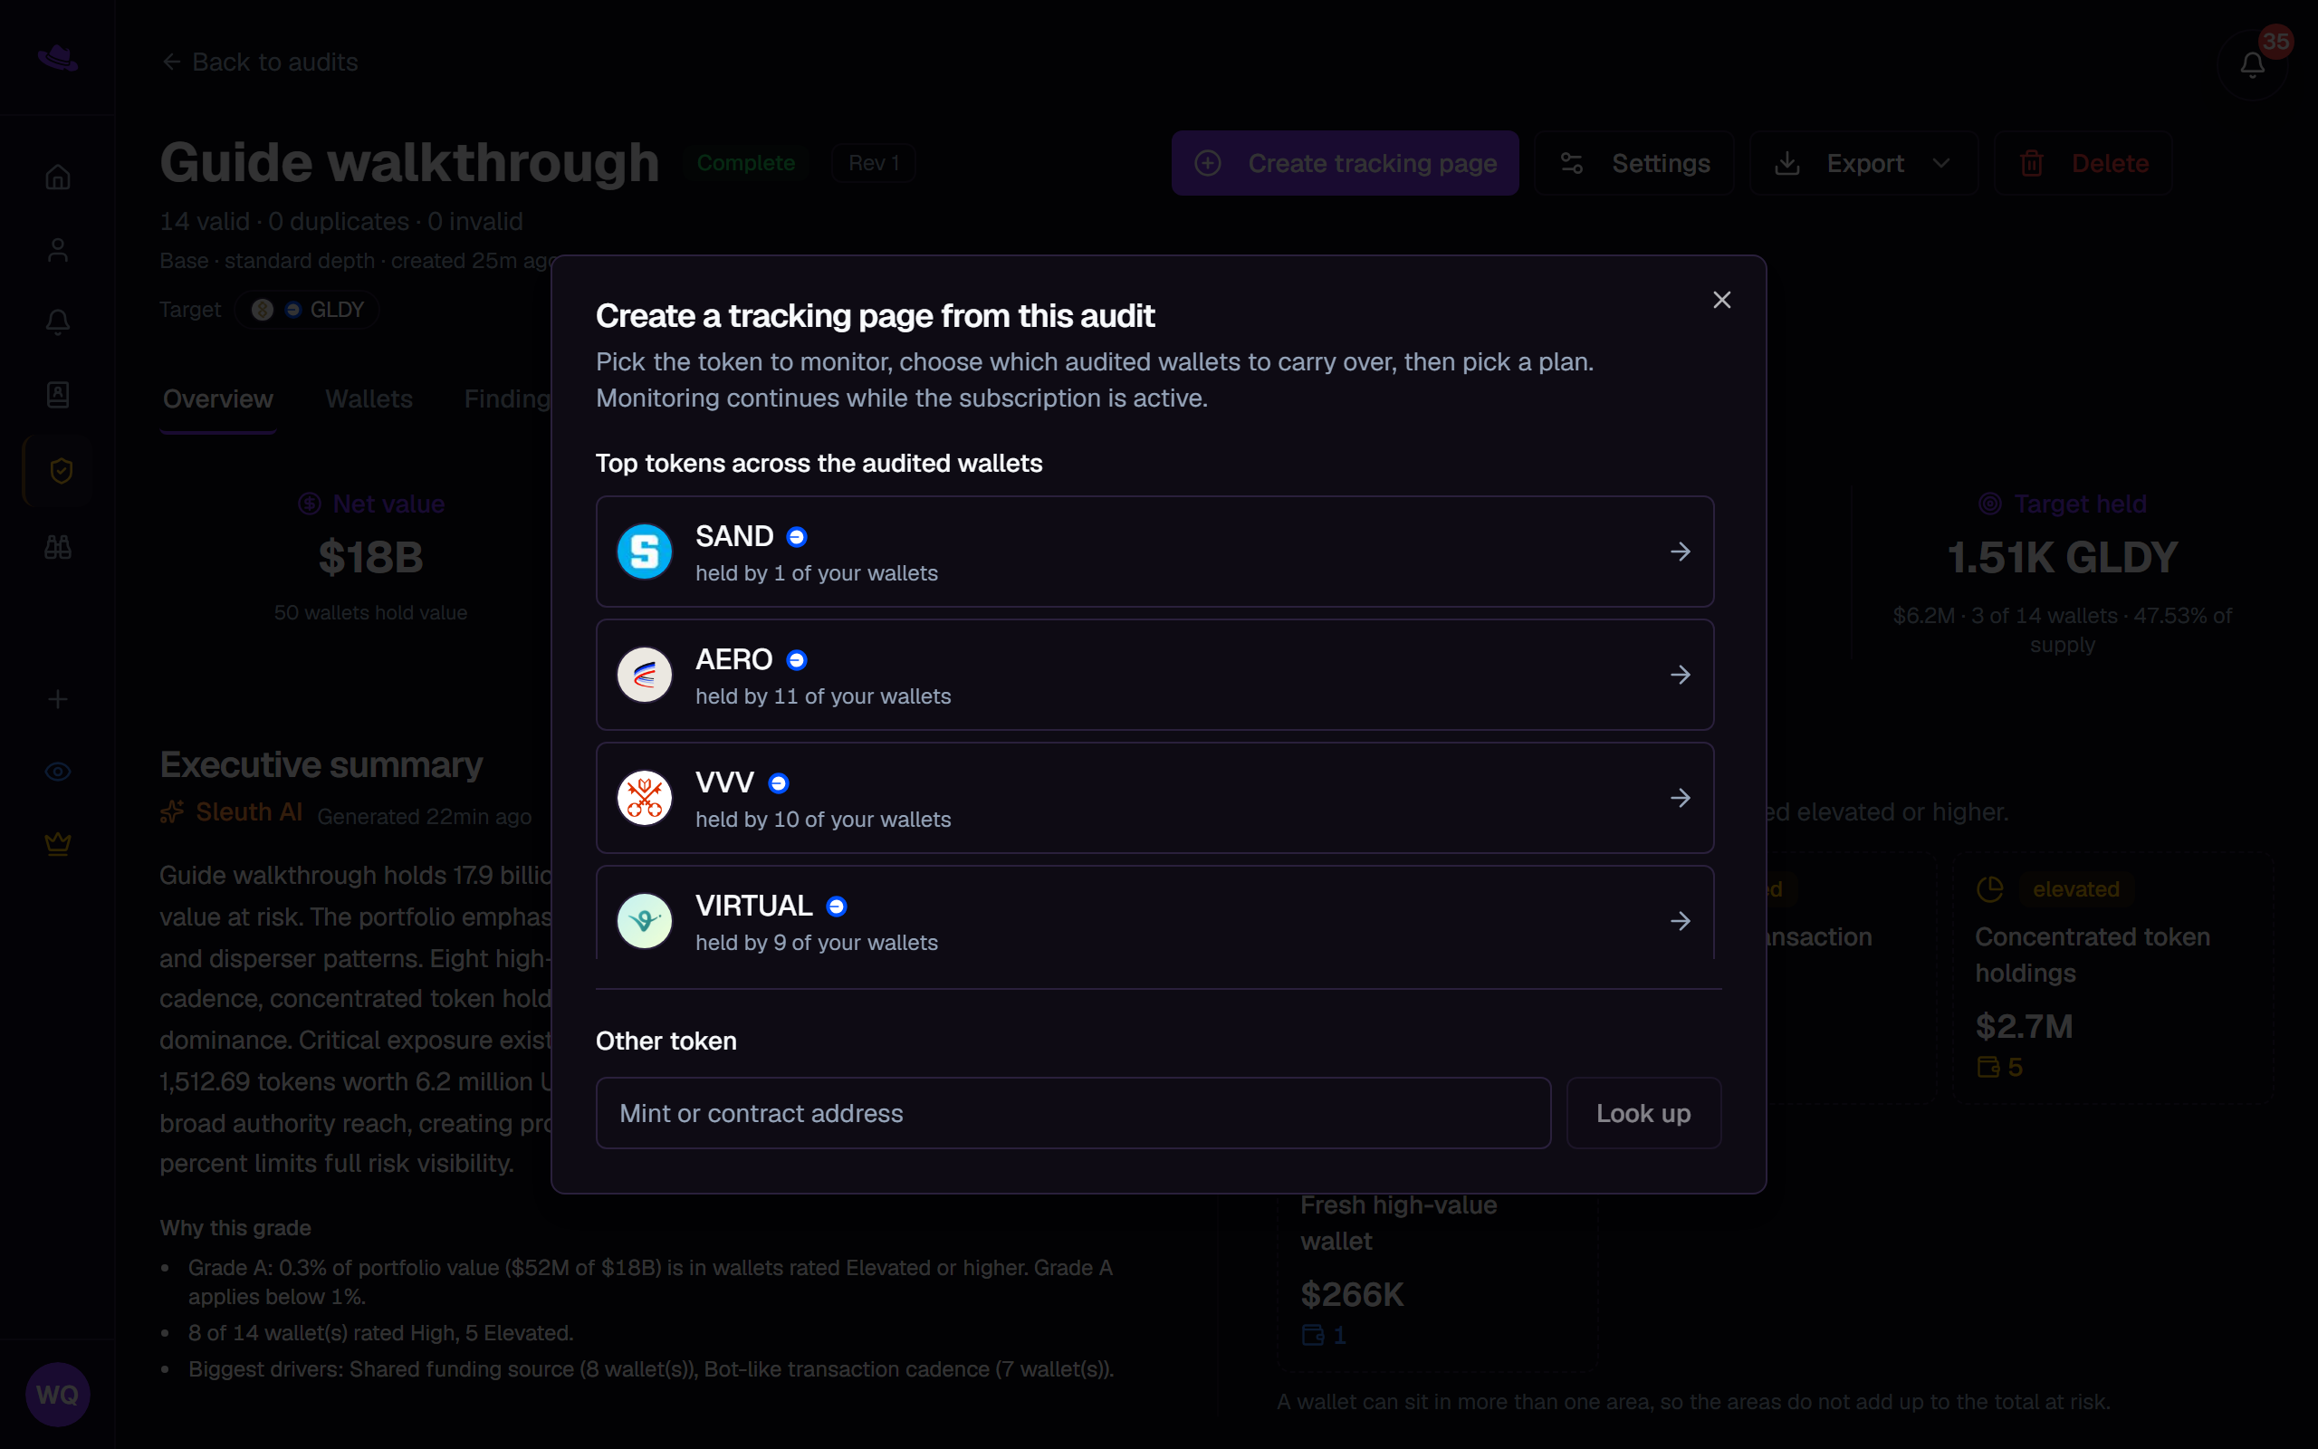Open notifications bell with 35 badge

coord(2253,64)
